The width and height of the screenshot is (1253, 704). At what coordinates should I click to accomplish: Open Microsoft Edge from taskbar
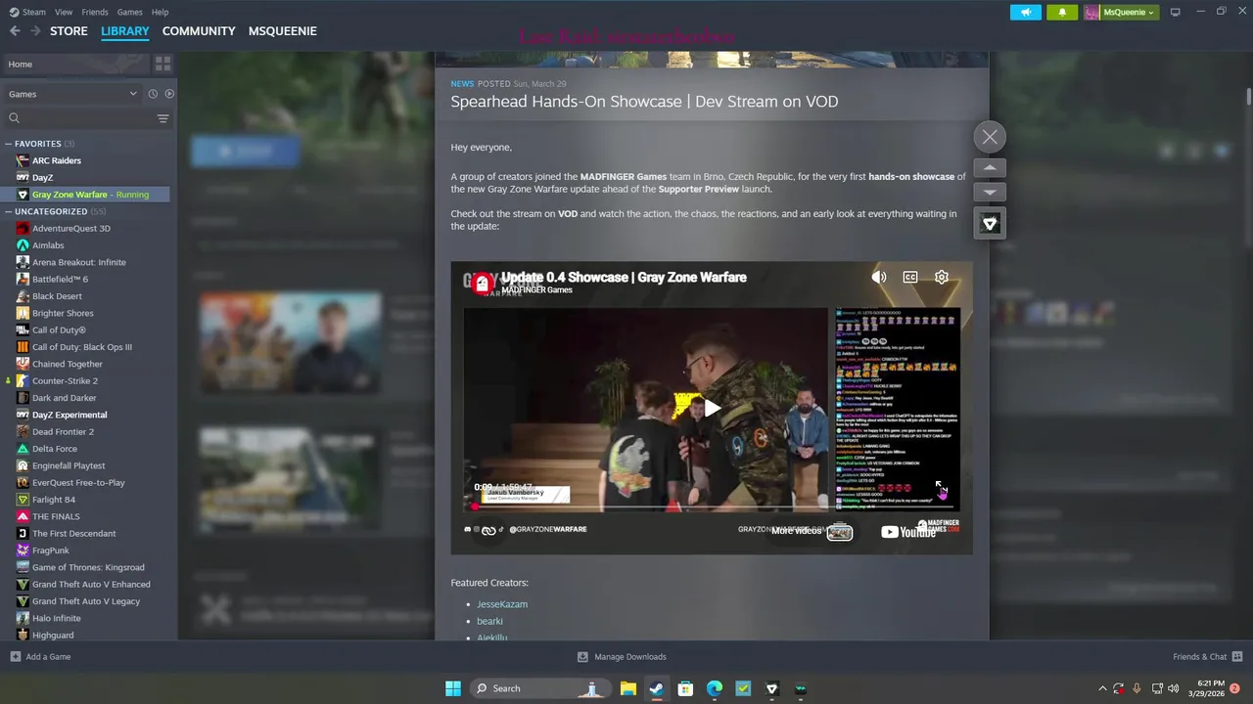[x=715, y=688]
